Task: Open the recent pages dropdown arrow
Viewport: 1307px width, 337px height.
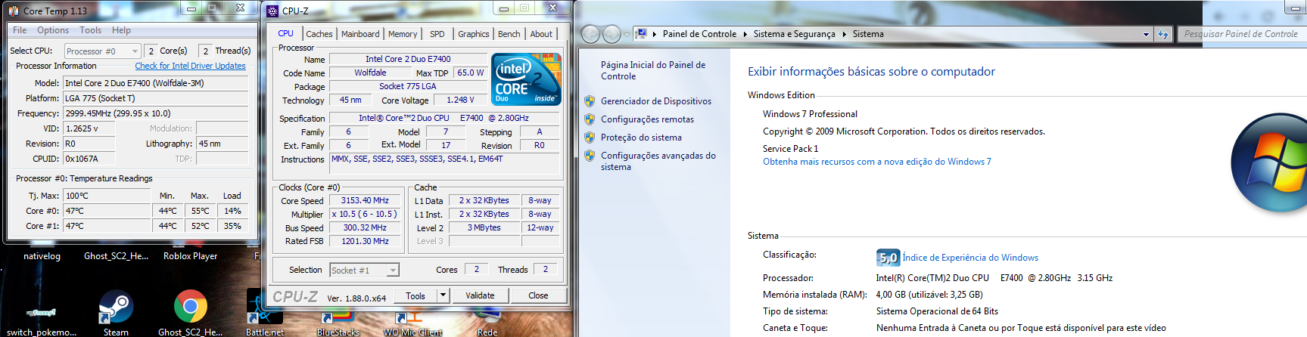Action: 627,35
